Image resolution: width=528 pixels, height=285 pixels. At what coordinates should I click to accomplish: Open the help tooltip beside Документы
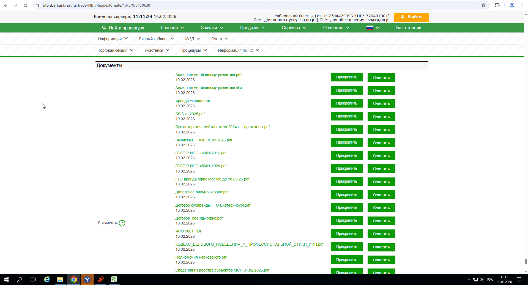coord(122,223)
